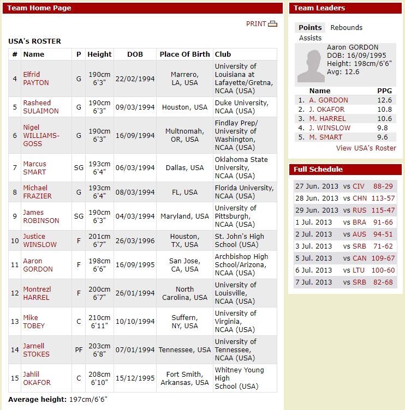Switch to the Rebounds tab
The height and width of the screenshot is (410, 405).
click(x=346, y=28)
